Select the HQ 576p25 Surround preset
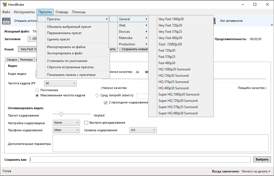The width and height of the screenshot is (274, 176). click(181, 82)
